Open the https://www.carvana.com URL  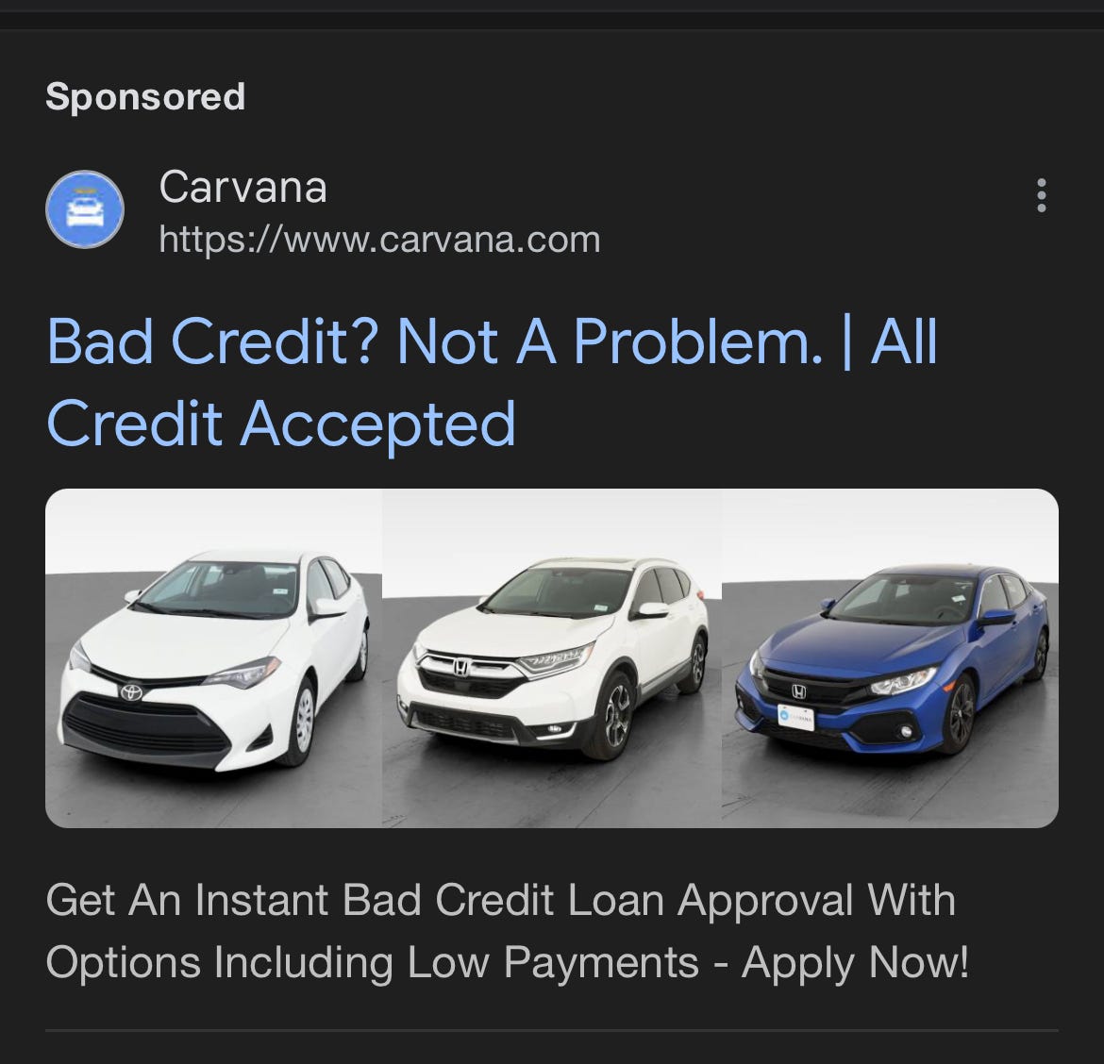pos(379,240)
